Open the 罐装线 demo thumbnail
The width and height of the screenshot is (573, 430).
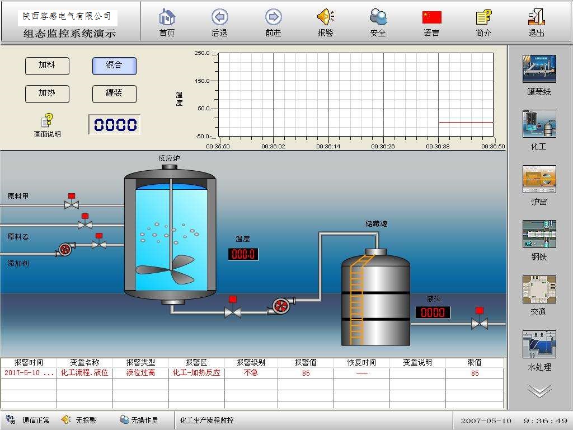pyautogui.click(x=539, y=69)
